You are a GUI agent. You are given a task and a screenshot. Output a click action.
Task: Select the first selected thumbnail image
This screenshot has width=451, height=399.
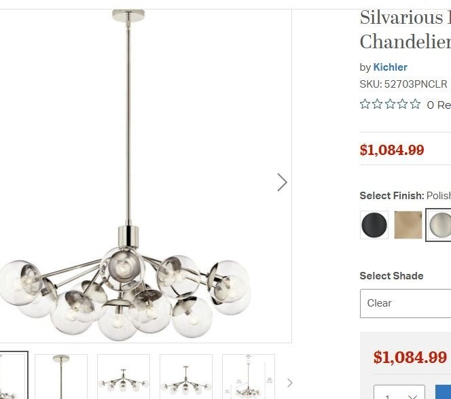(x=14, y=375)
